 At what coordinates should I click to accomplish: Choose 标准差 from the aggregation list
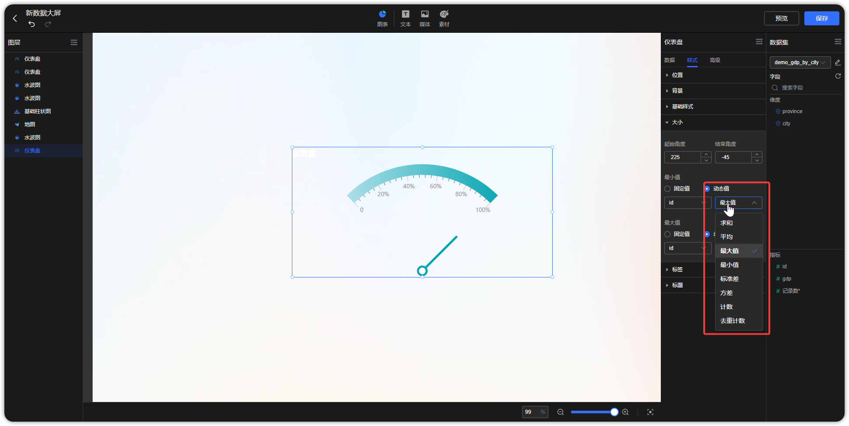pyautogui.click(x=739, y=279)
